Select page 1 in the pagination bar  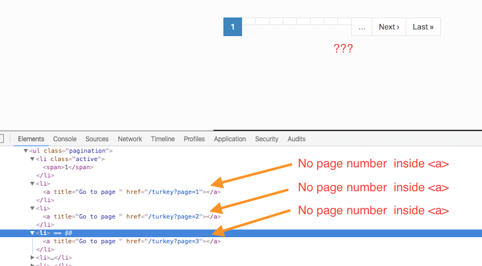click(x=232, y=27)
